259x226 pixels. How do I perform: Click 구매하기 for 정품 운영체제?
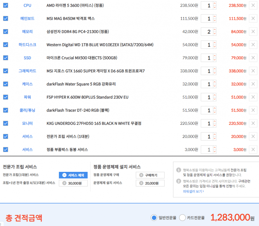tap(150, 175)
